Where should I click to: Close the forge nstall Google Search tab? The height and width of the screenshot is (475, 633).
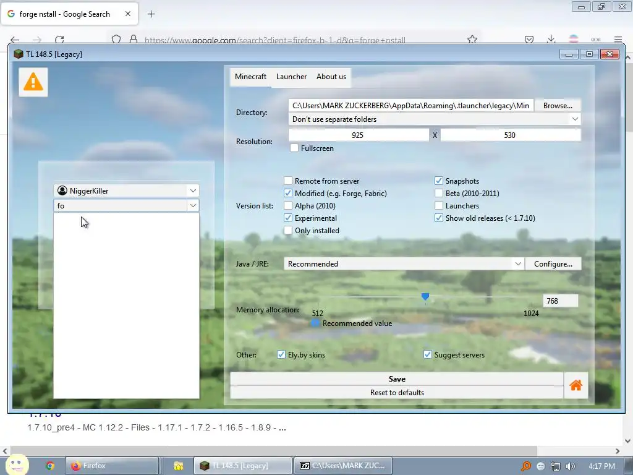[x=127, y=14]
